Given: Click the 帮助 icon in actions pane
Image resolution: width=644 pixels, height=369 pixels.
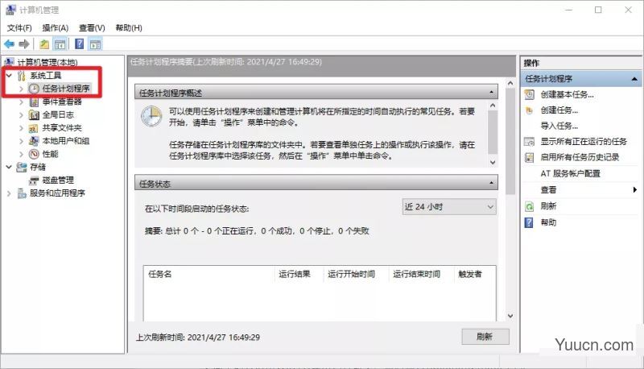Looking at the screenshot, I should [x=530, y=222].
